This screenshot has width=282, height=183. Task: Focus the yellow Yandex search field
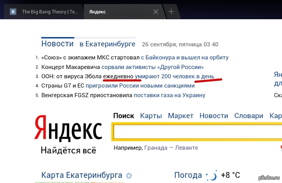coord(197,132)
